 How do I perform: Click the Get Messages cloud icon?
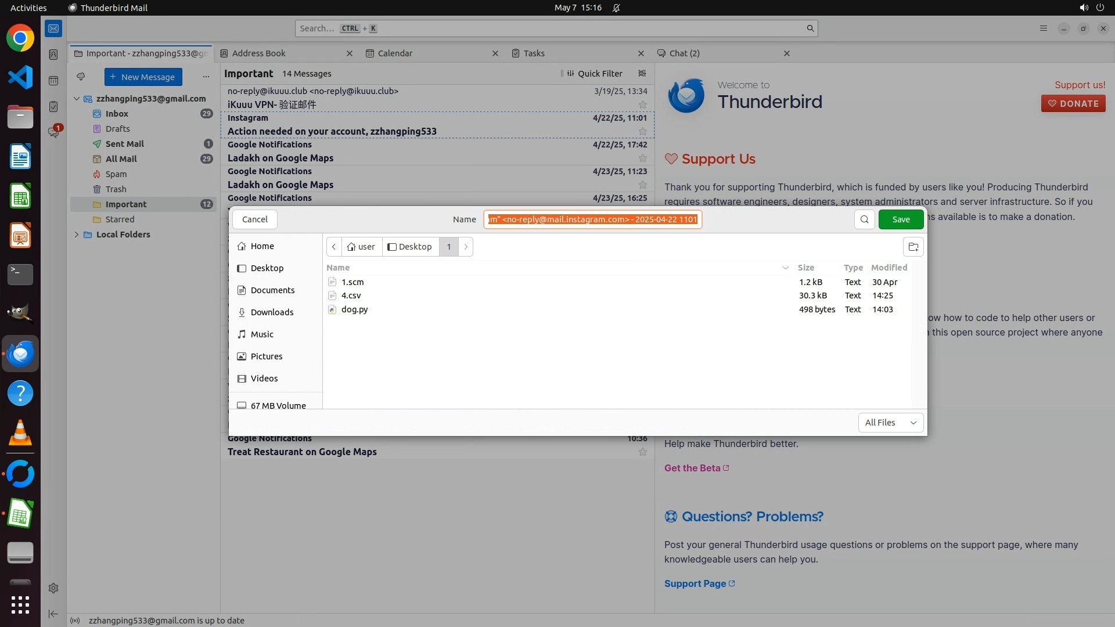point(81,77)
